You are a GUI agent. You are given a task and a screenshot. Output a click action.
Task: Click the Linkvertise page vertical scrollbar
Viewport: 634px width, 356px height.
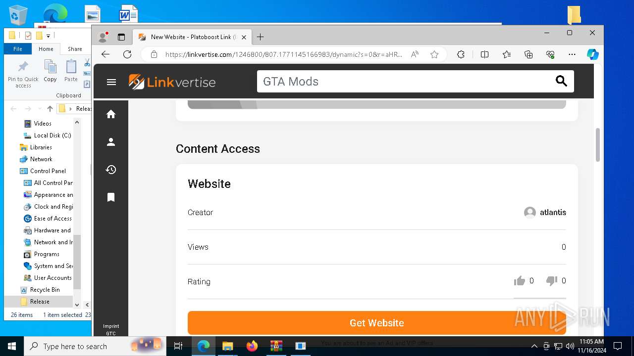(x=598, y=144)
